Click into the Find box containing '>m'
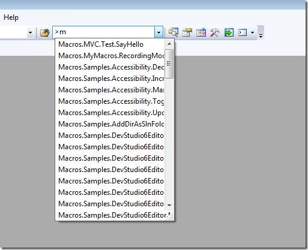 [x=103, y=32]
